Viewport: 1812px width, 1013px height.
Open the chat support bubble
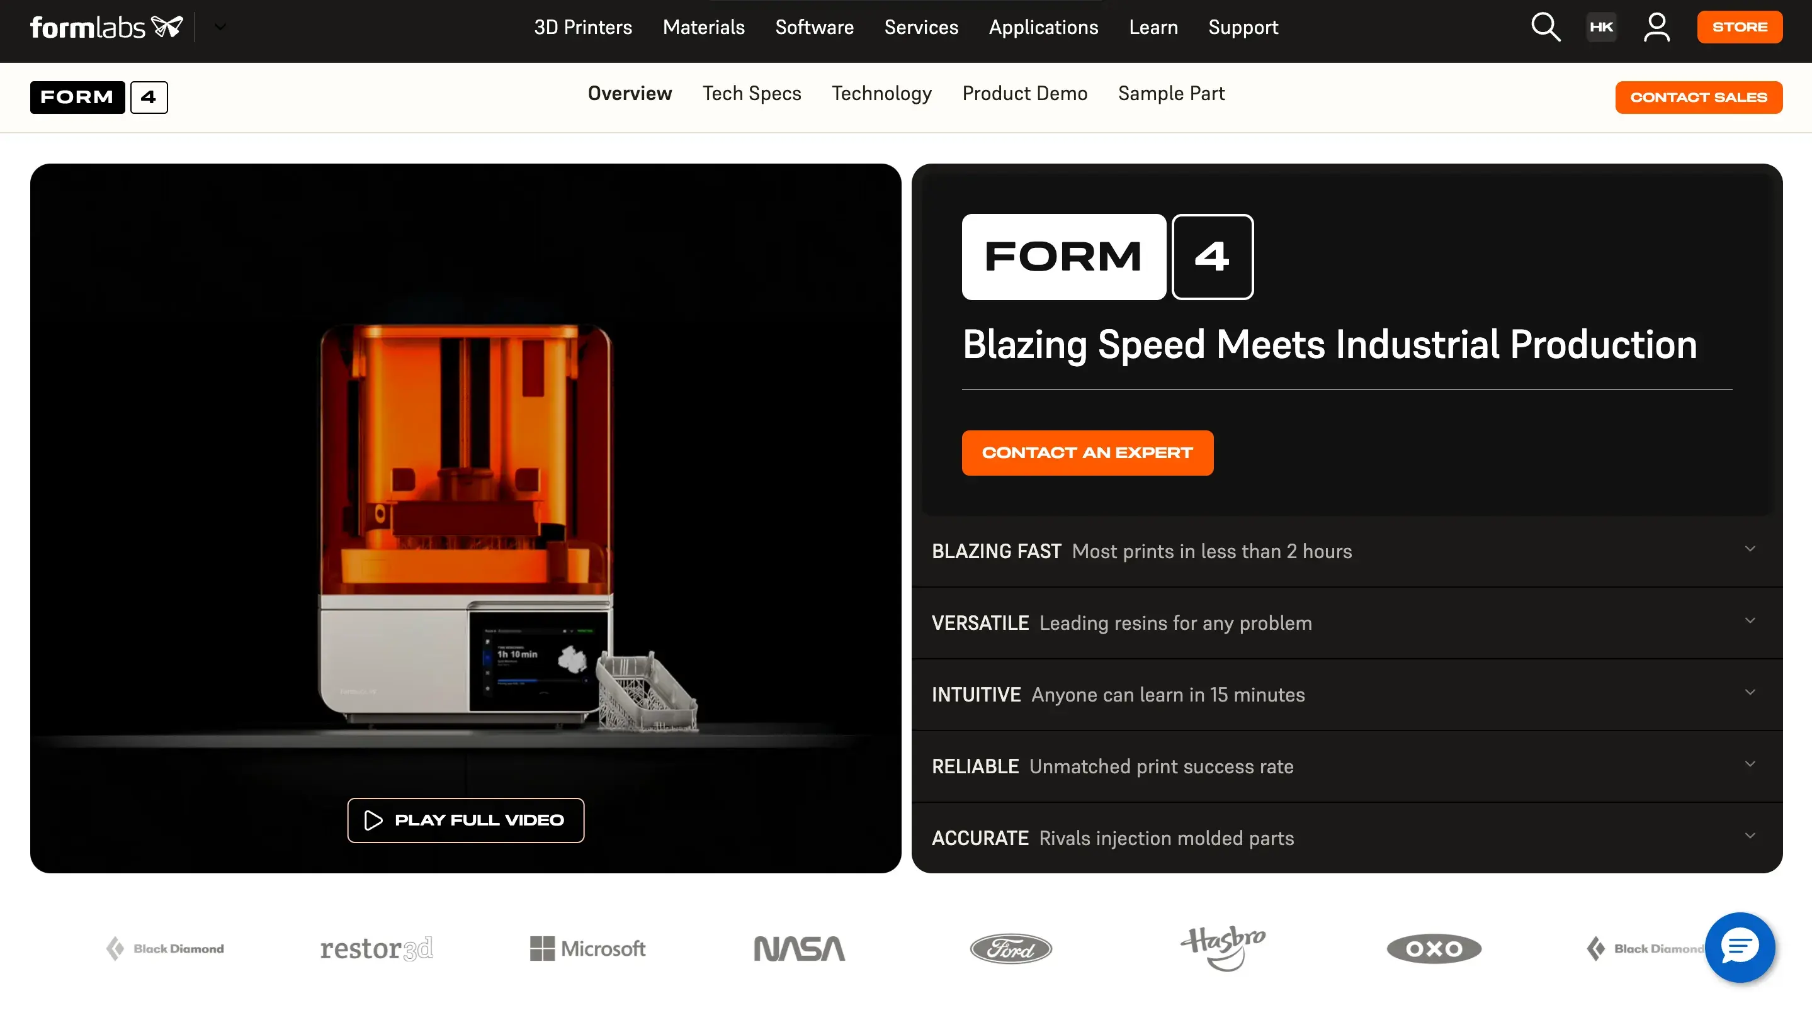[1739, 948]
